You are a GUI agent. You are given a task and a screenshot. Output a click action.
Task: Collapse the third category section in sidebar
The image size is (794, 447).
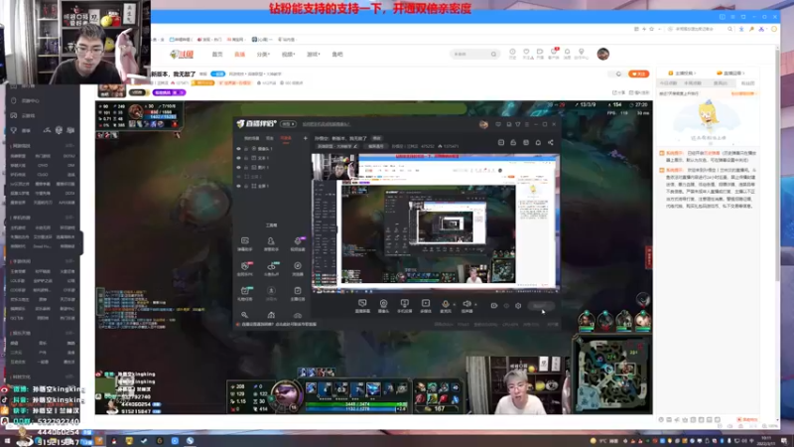tap(69, 261)
